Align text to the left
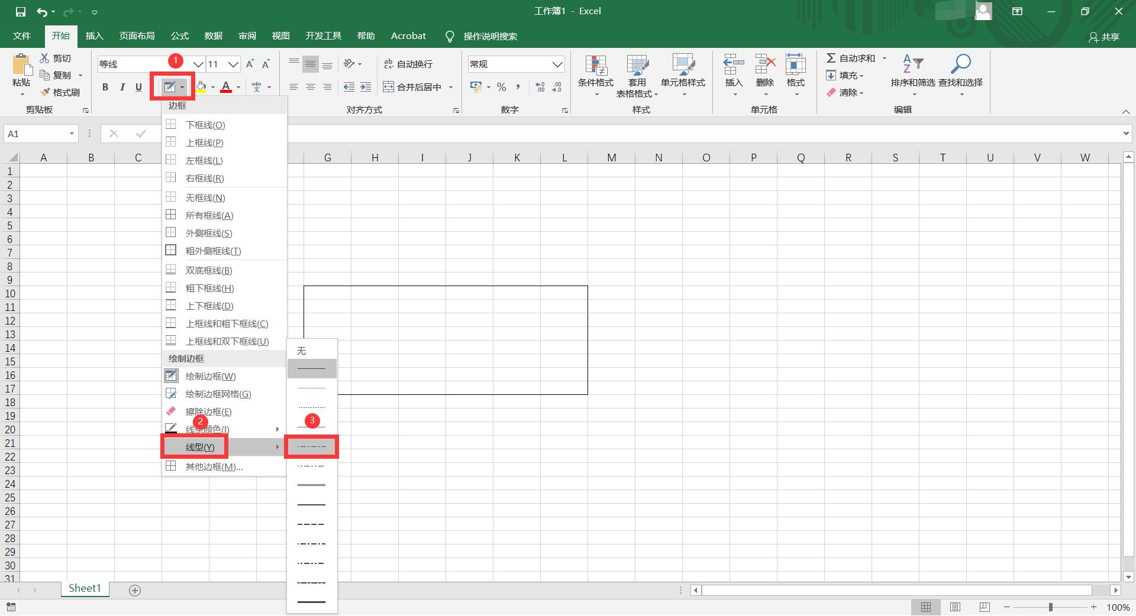 click(293, 87)
